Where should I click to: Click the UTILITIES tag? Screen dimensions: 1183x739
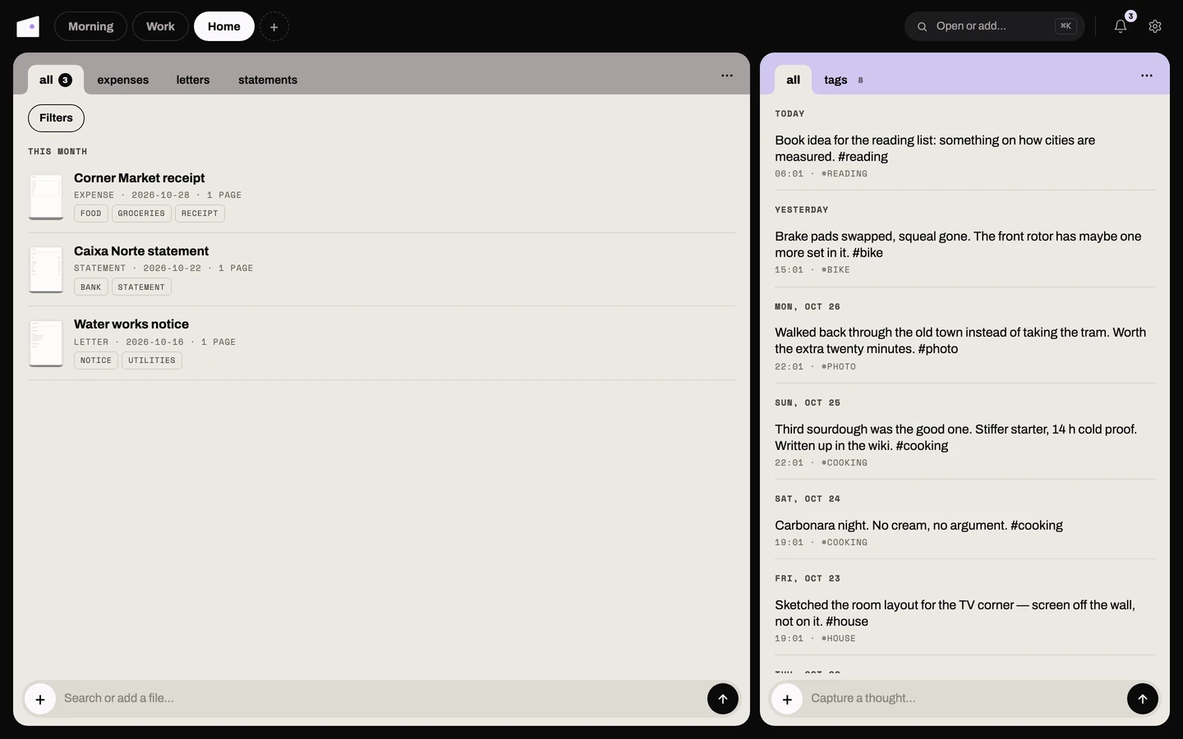[x=152, y=360]
